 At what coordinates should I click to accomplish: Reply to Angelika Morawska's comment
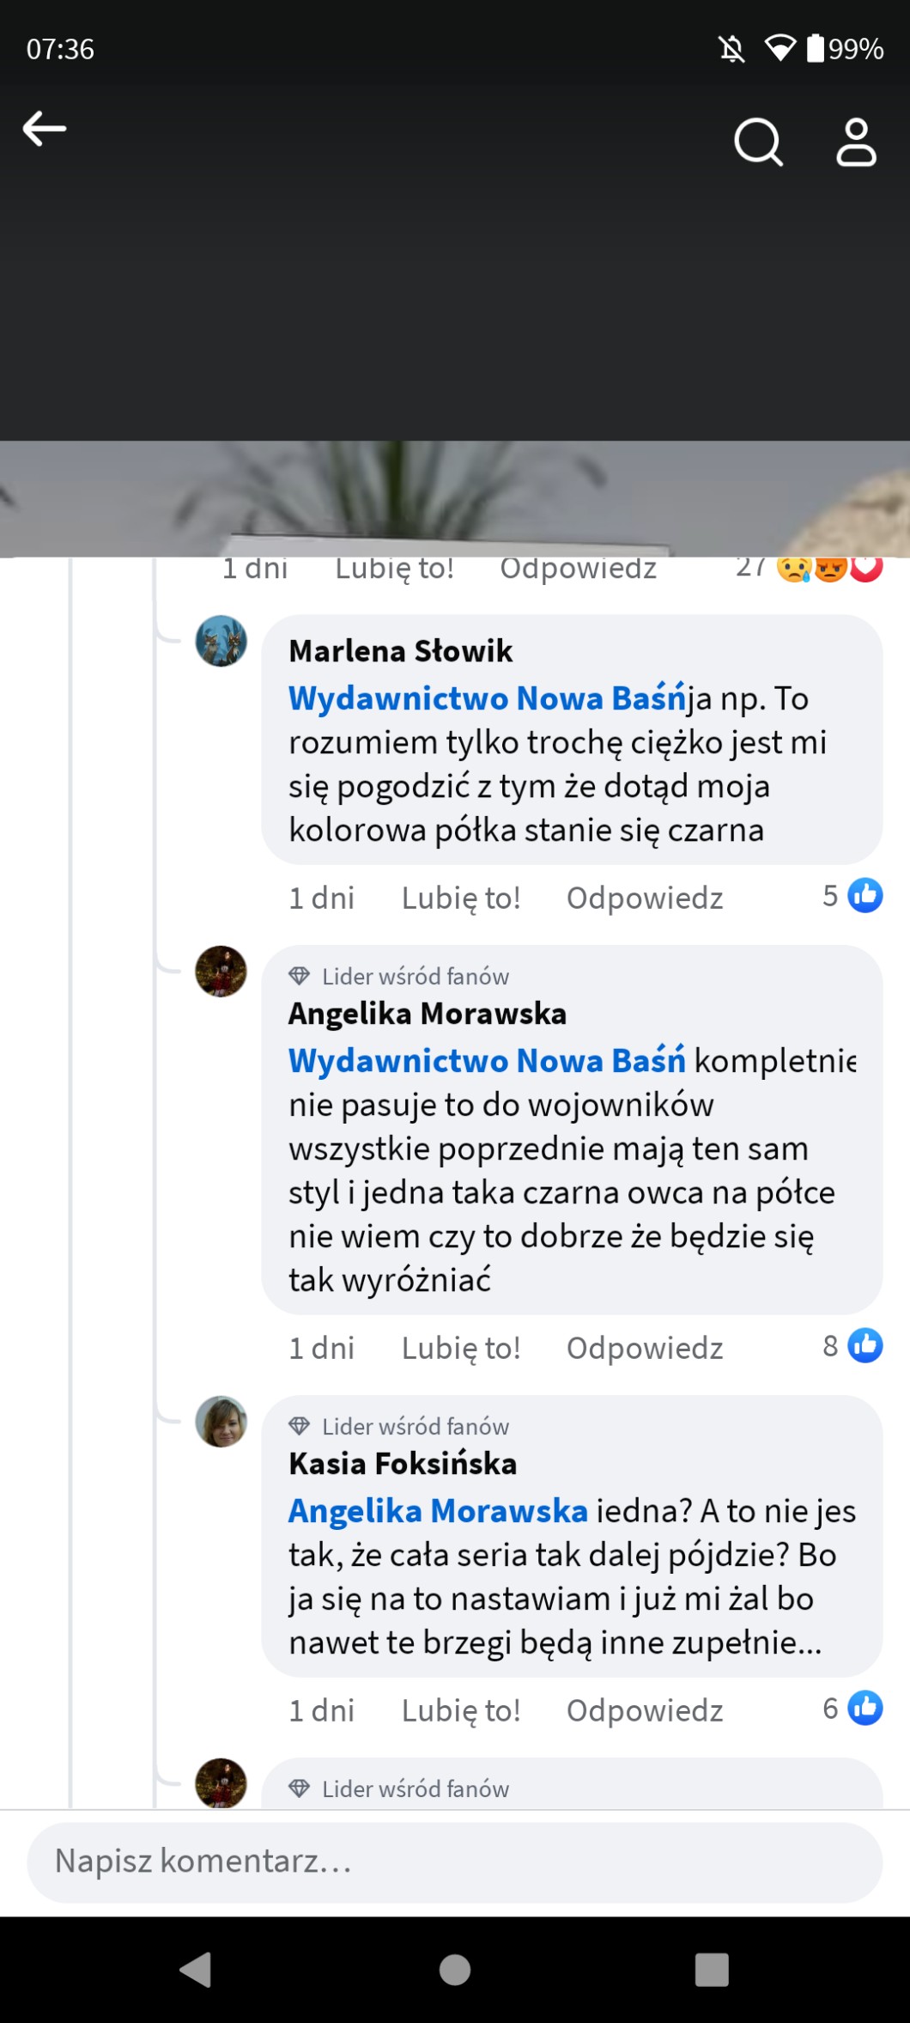(644, 1348)
